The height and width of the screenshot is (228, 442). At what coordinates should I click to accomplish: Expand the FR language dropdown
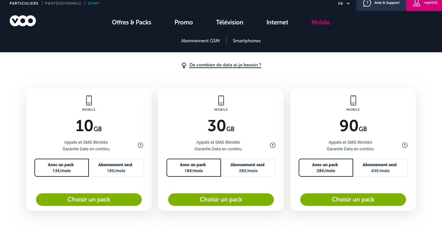(x=344, y=4)
